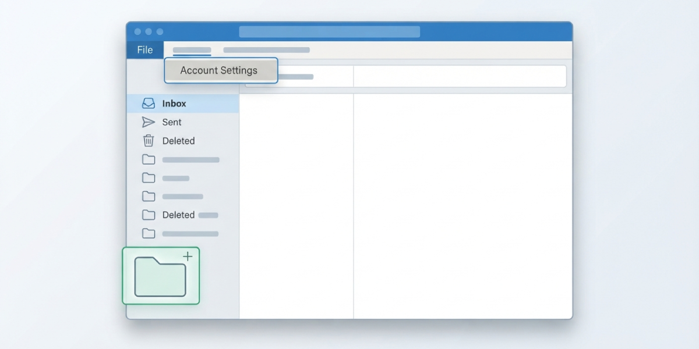Screen dimensions: 699x349
Task: Click the plus sign on new folder
Action: click(x=188, y=256)
